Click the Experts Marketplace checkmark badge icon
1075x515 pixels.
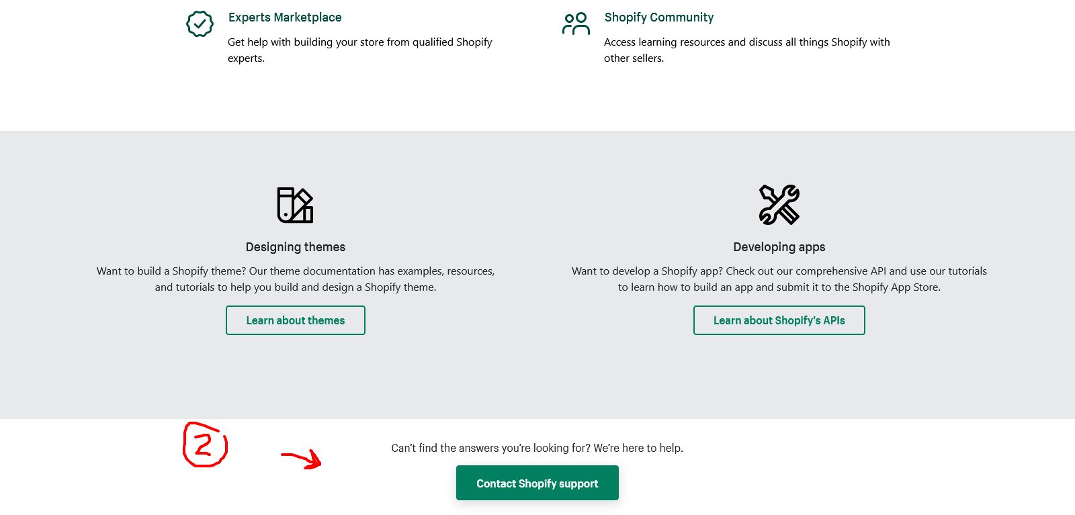200,24
